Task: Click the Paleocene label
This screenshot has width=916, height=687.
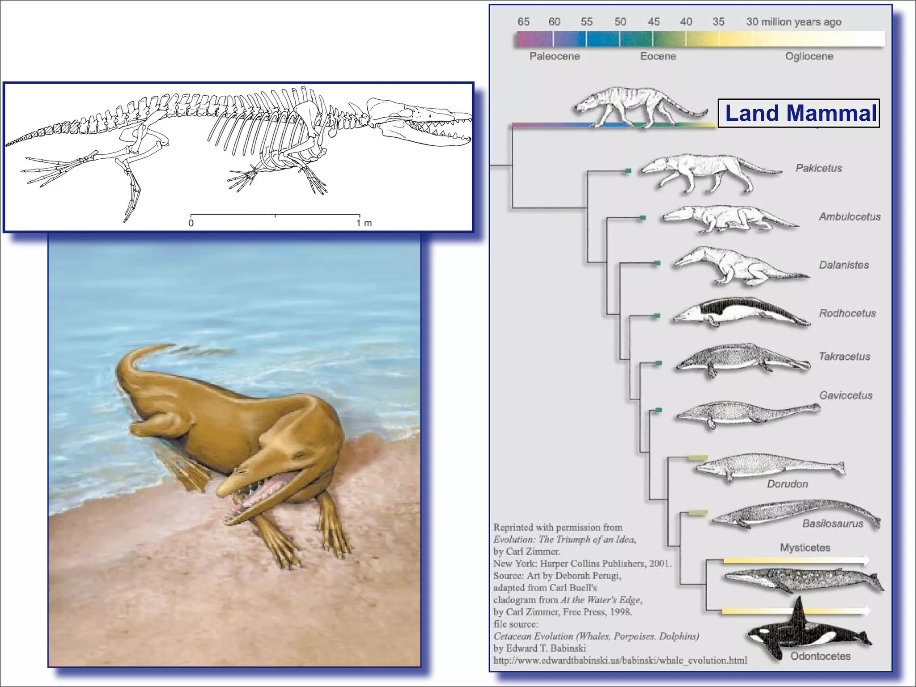Action: point(554,56)
